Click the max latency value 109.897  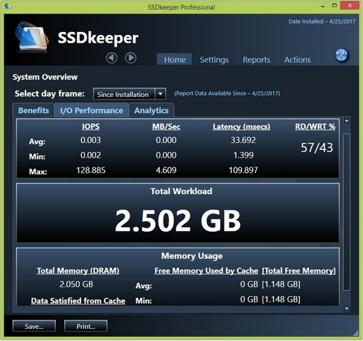pyautogui.click(x=243, y=170)
